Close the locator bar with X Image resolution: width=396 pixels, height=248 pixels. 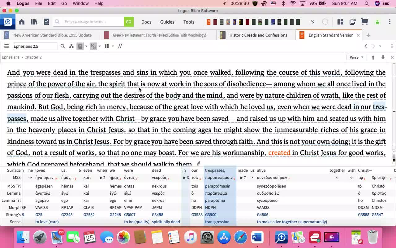(x=392, y=57)
